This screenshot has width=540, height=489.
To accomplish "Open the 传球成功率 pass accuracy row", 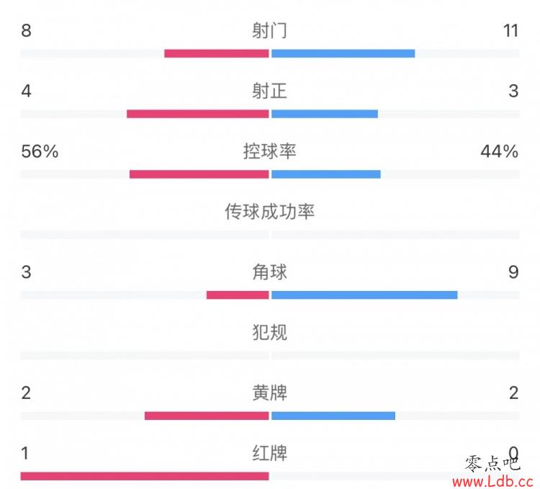I will pos(269,212).
